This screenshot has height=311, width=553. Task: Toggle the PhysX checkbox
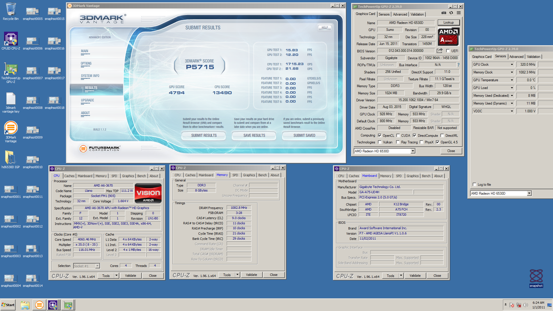pyautogui.click(x=421, y=142)
